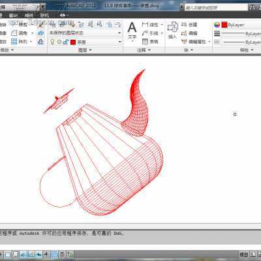Click the Model (模型) button in status bar

244,254
